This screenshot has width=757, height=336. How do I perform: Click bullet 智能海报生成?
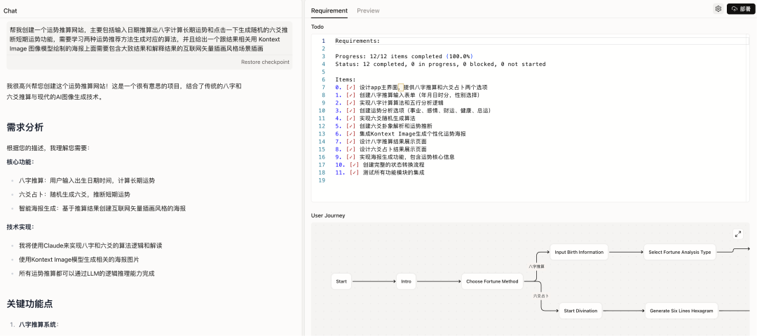coord(102,208)
